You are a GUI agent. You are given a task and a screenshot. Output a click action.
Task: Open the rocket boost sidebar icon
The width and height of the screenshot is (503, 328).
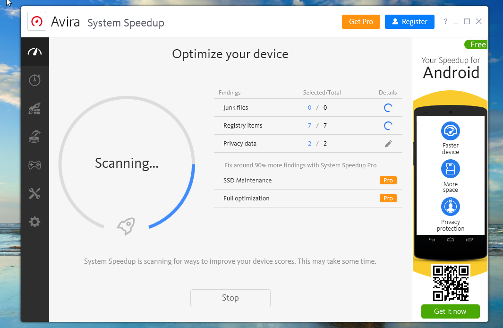[34, 109]
